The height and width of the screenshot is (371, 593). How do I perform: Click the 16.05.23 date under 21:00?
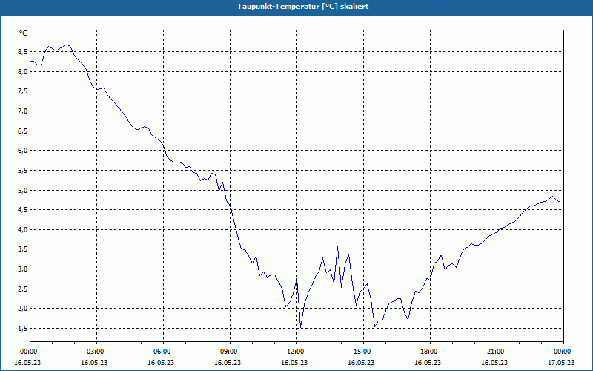tap(494, 362)
